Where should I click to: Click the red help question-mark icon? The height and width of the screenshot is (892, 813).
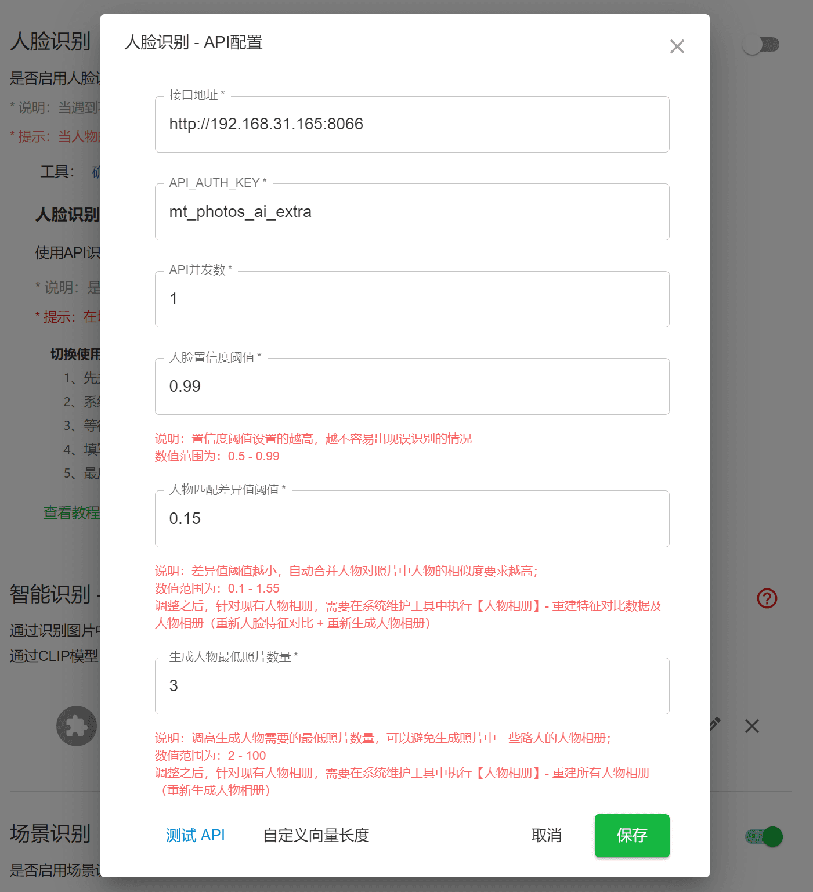[x=767, y=598]
